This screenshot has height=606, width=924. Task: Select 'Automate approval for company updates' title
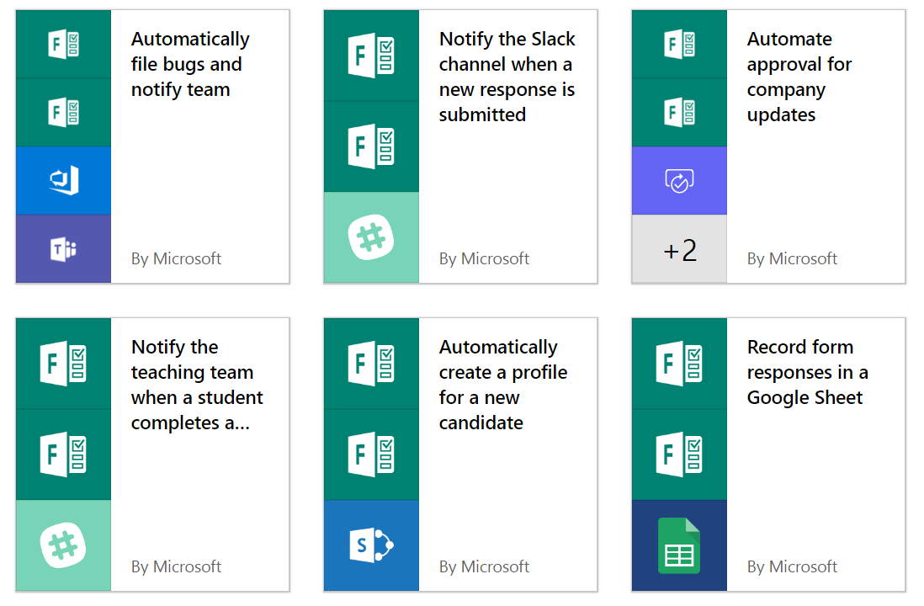click(x=799, y=77)
